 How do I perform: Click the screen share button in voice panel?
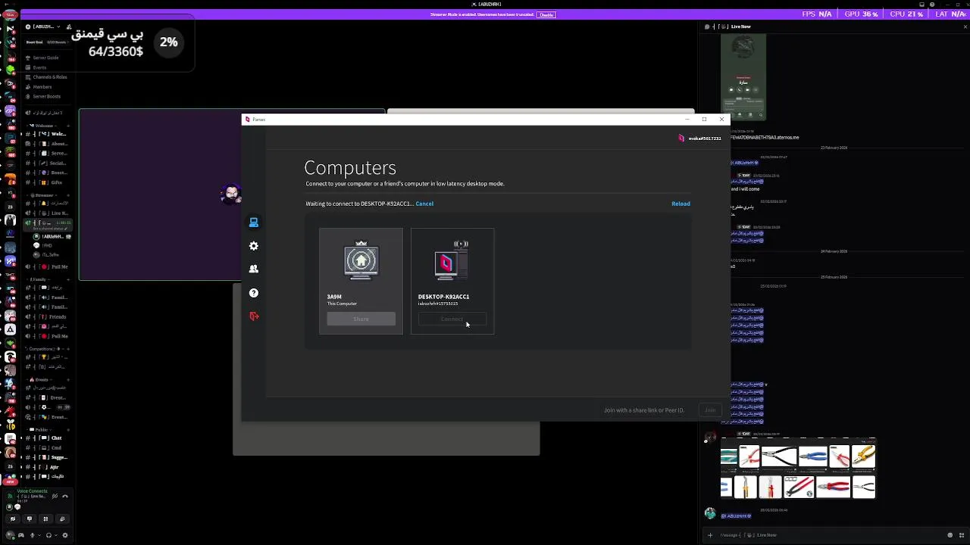tap(29, 519)
